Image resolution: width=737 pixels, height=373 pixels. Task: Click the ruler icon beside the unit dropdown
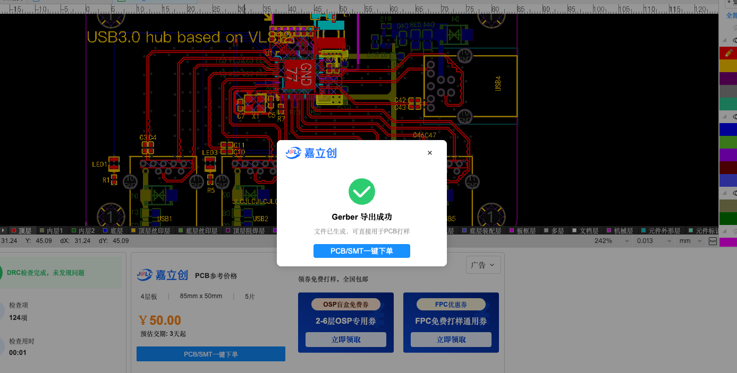coord(713,241)
